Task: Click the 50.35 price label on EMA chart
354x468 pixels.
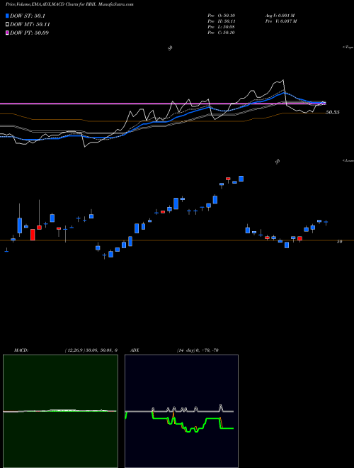Action: click(333, 113)
